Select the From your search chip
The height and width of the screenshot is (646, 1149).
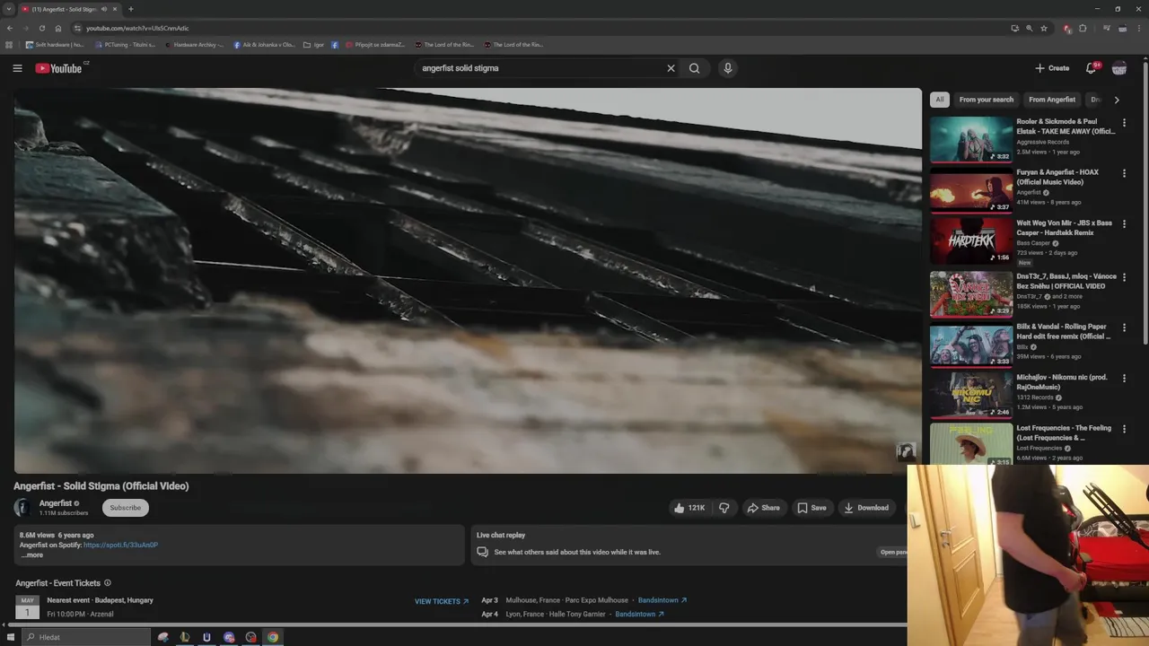tap(986, 100)
